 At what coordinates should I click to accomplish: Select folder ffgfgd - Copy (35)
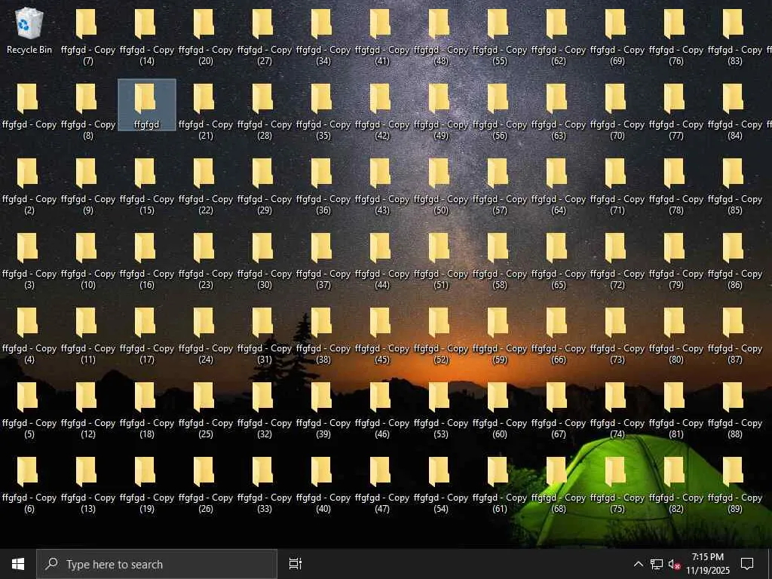pos(323,111)
